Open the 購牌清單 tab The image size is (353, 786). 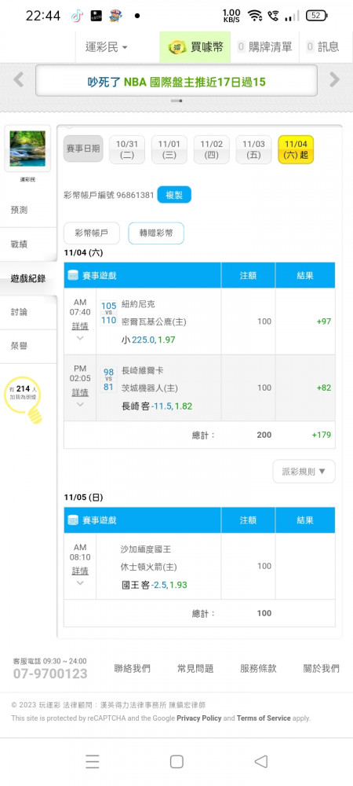[x=264, y=47]
